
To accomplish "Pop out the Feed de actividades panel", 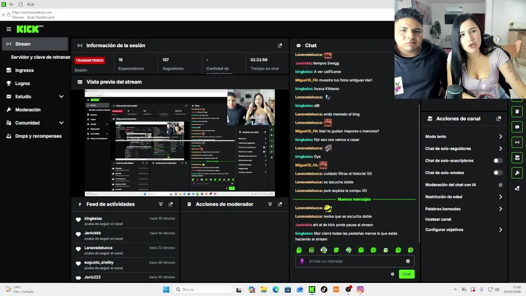I will 171,204.
